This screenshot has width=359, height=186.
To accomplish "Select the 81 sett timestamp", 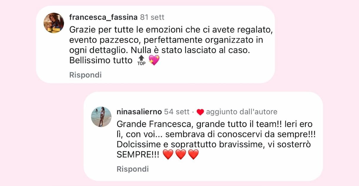I will pyautogui.click(x=152, y=17).
